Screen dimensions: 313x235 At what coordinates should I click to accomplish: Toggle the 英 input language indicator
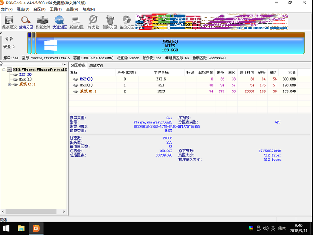coord(273,228)
